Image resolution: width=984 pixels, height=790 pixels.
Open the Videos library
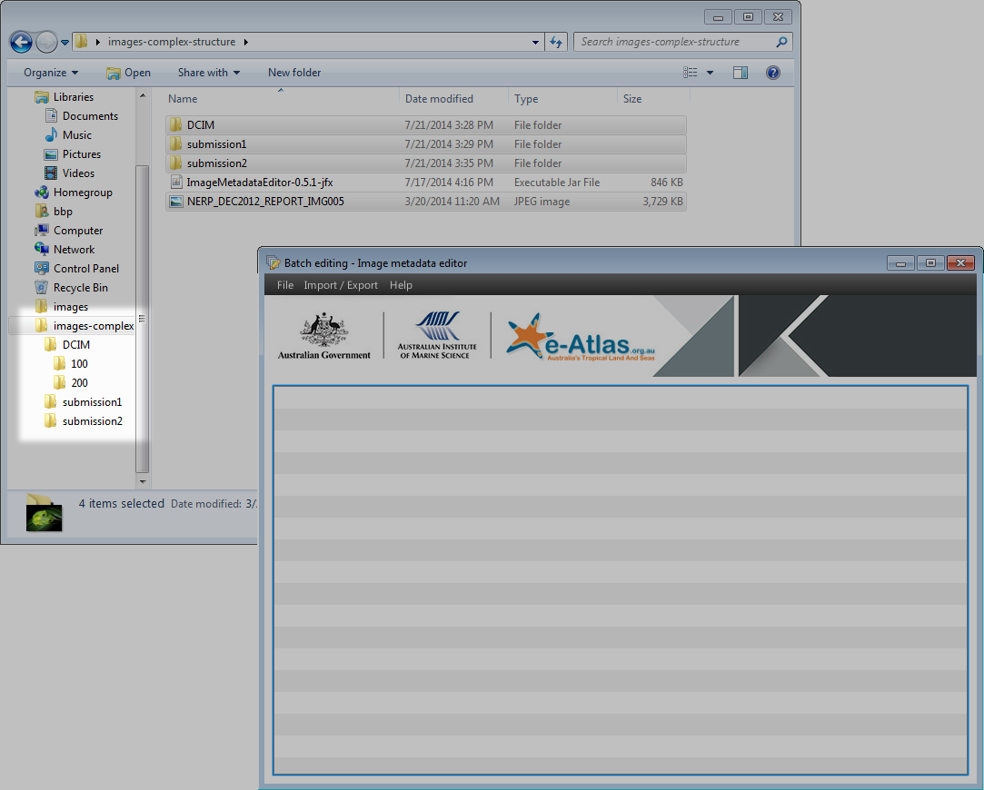coord(69,173)
